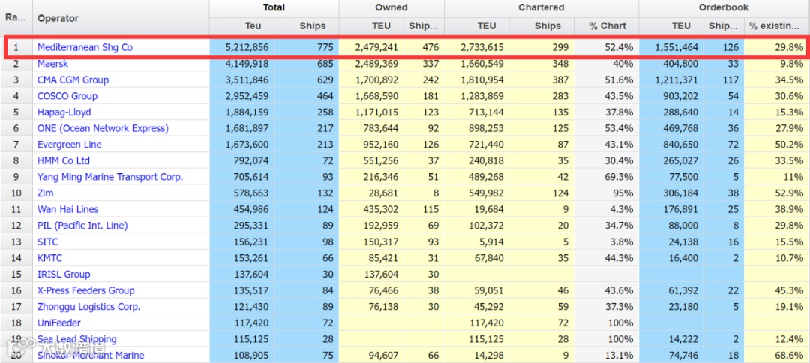
Task: Open the COSCO Group operator link
Action: click(67, 96)
